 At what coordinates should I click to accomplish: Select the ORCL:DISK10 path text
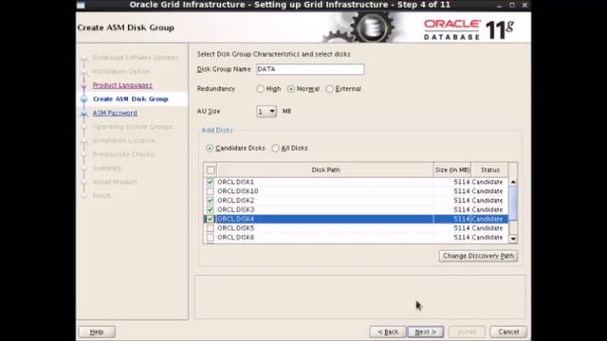point(237,191)
